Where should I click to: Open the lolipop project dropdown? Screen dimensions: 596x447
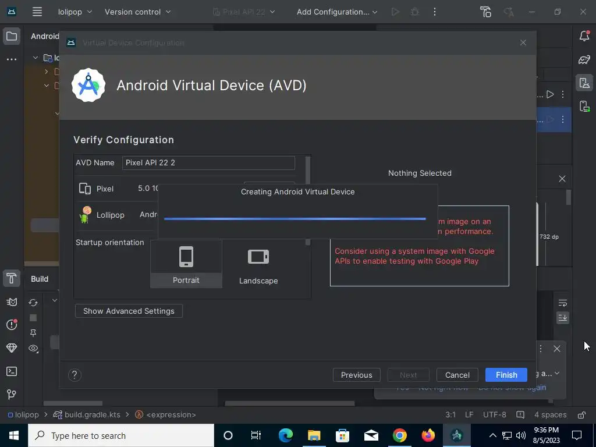click(x=75, y=12)
